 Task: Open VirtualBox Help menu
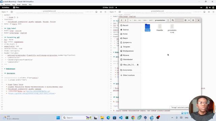[x=30, y=4]
